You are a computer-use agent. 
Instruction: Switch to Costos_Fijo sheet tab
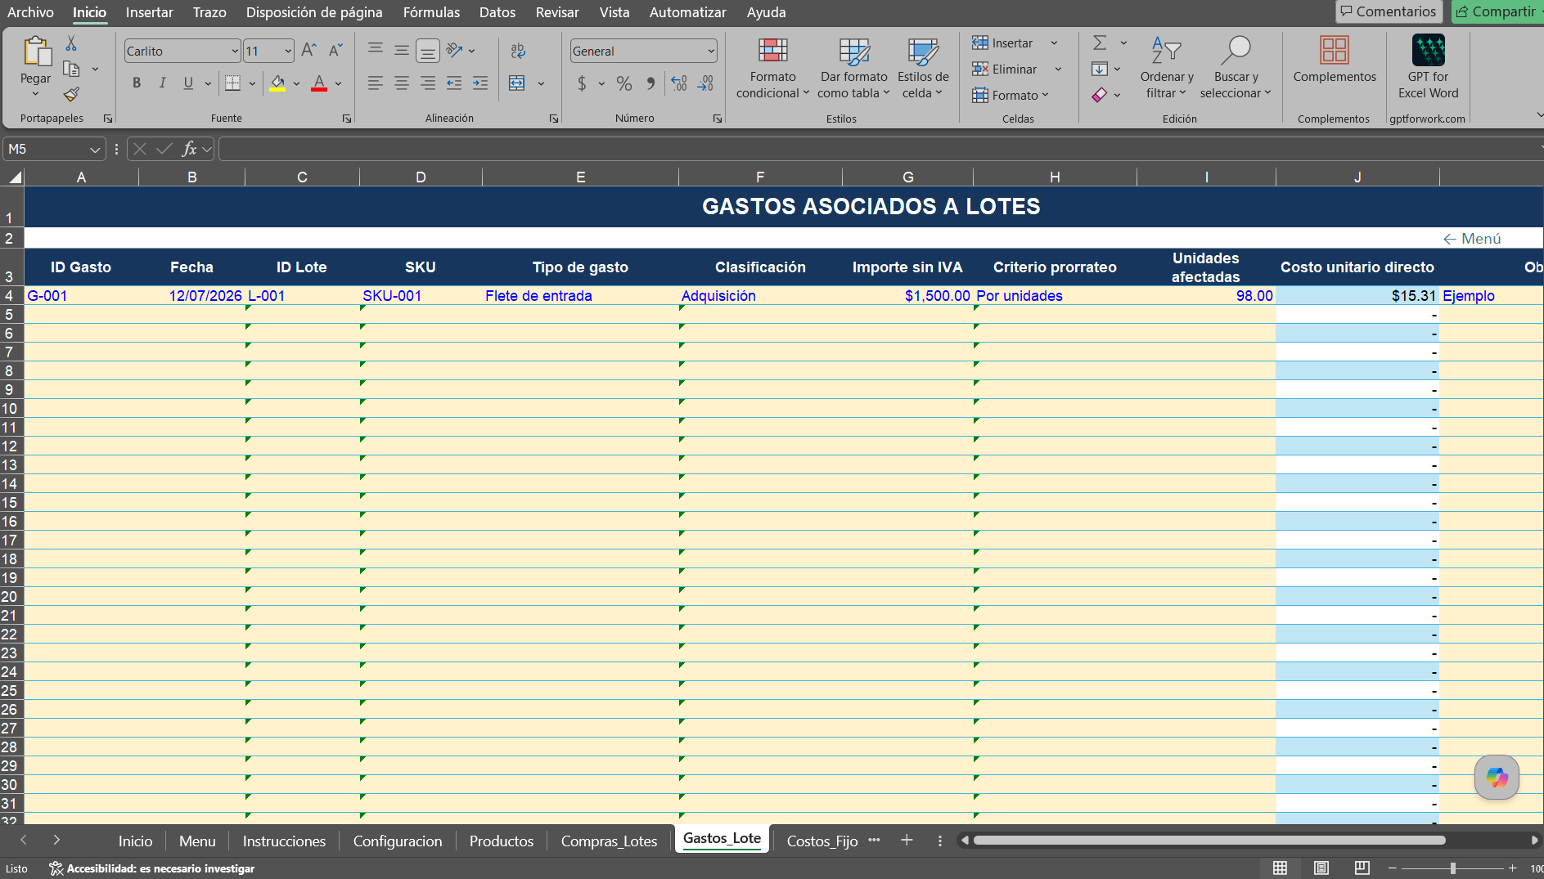pyautogui.click(x=822, y=841)
